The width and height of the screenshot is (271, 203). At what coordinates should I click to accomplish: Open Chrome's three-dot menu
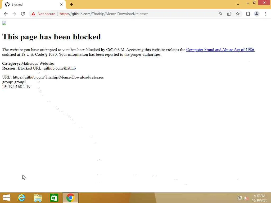point(265,14)
